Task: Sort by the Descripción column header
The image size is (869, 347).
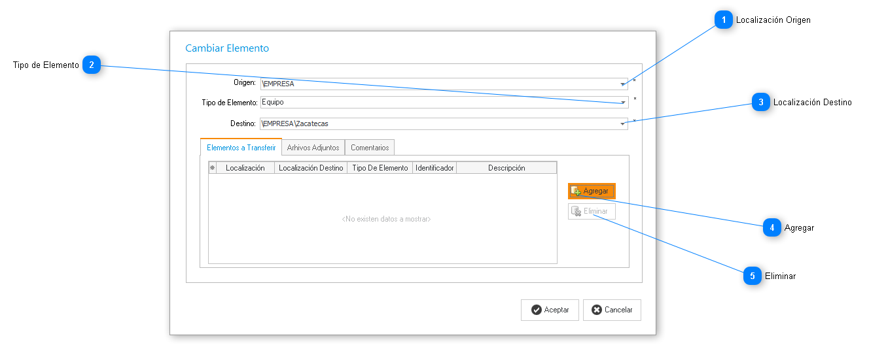Action: [506, 168]
